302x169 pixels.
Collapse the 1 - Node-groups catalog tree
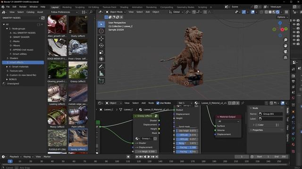(7, 29)
